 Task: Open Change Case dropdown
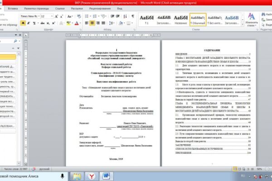tap(70, 16)
